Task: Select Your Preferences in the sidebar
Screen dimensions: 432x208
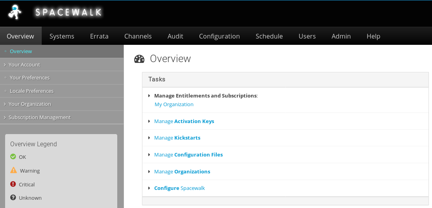Action: tap(30, 78)
